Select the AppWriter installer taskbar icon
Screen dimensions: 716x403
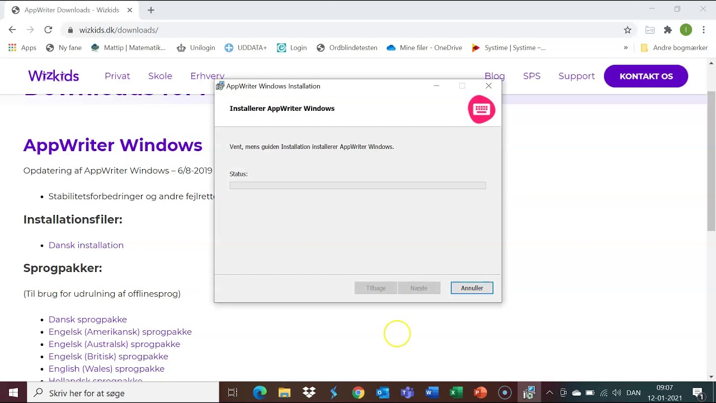point(529,393)
